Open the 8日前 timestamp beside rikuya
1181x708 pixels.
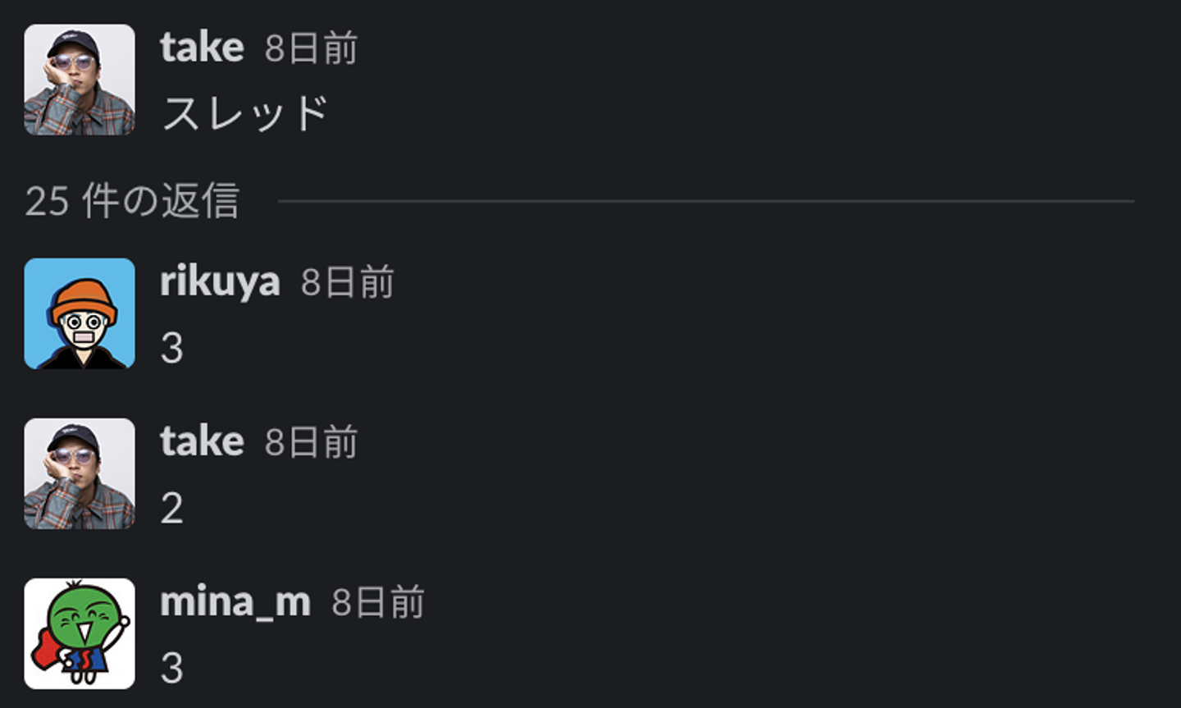tap(347, 283)
